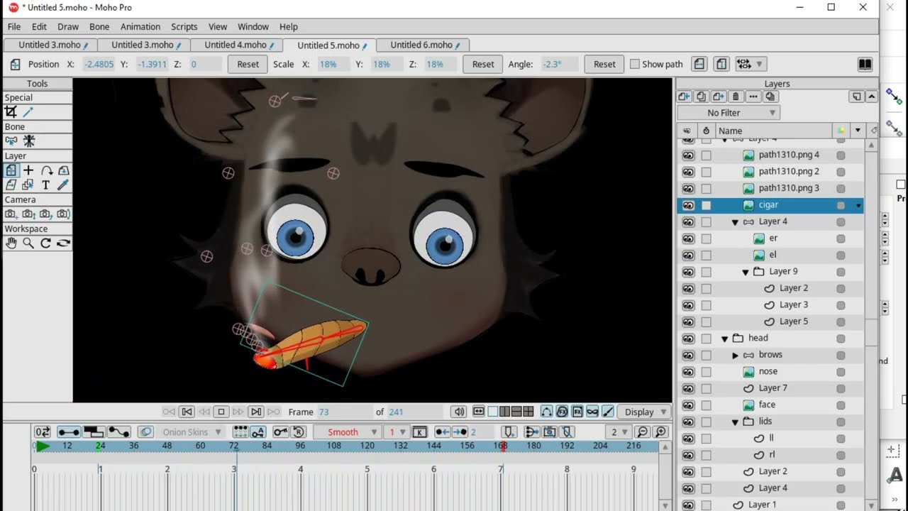908x511 pixels.
Task: Hide the face layer
Action: click(x=688, y=405)
